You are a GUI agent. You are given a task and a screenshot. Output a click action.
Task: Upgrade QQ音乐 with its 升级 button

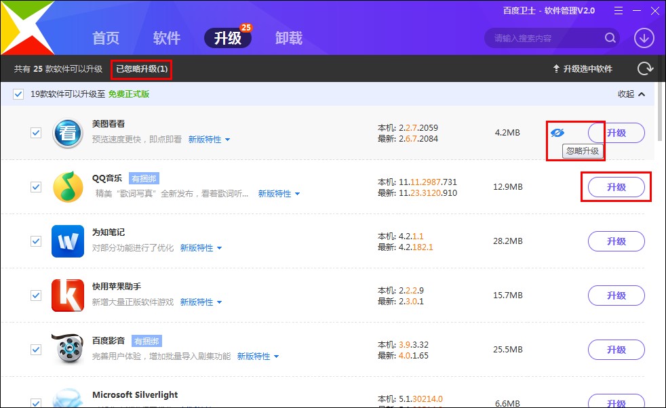616,187
